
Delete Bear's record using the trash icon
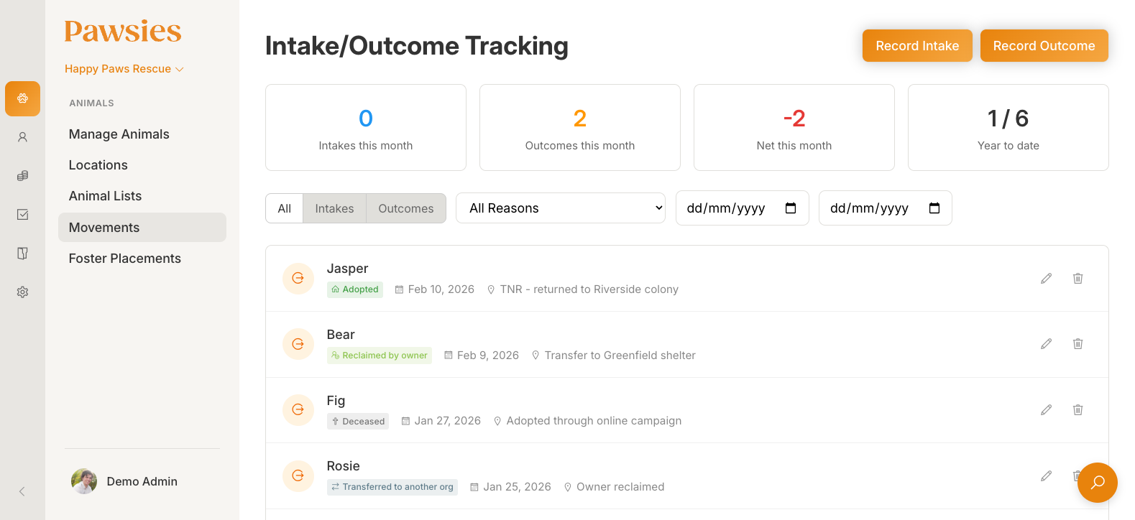pyautogui.click(x=1077, y=344)
